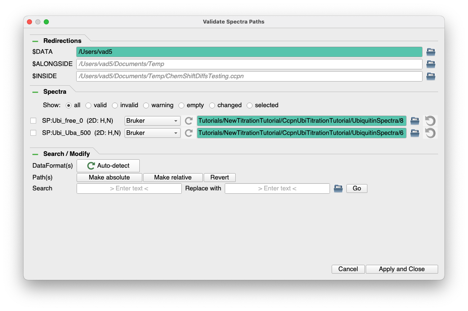This screenshot has width=468, height=311.
Task: Click Apply and Close button
Action: [x=402, y=269]
